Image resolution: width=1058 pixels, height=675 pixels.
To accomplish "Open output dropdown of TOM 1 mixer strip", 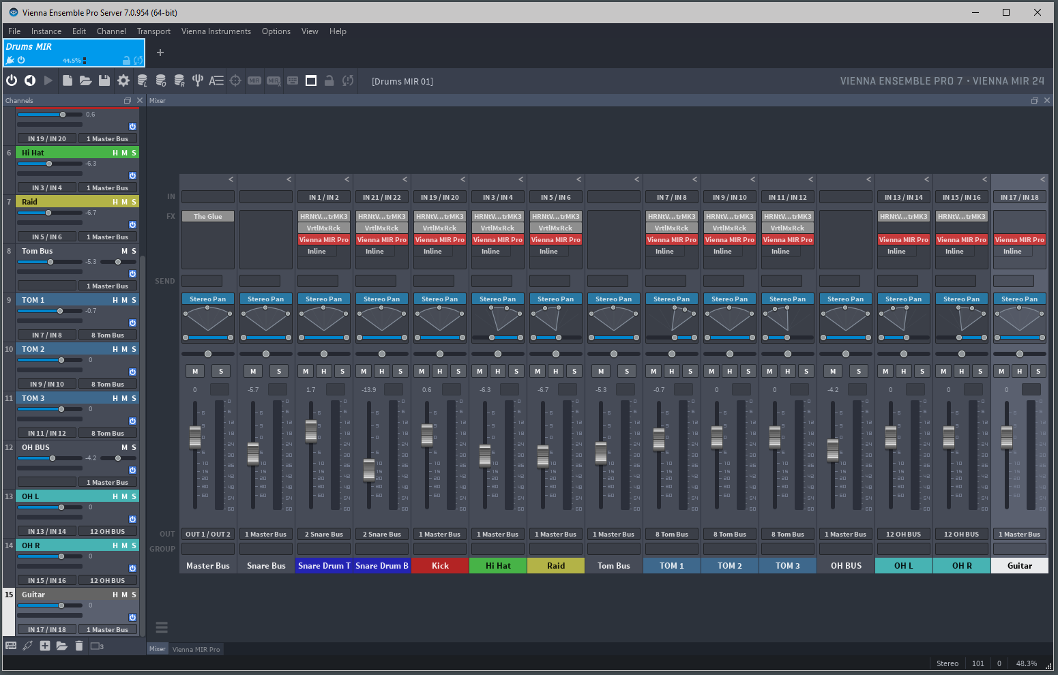I will [x=672, y=534].
